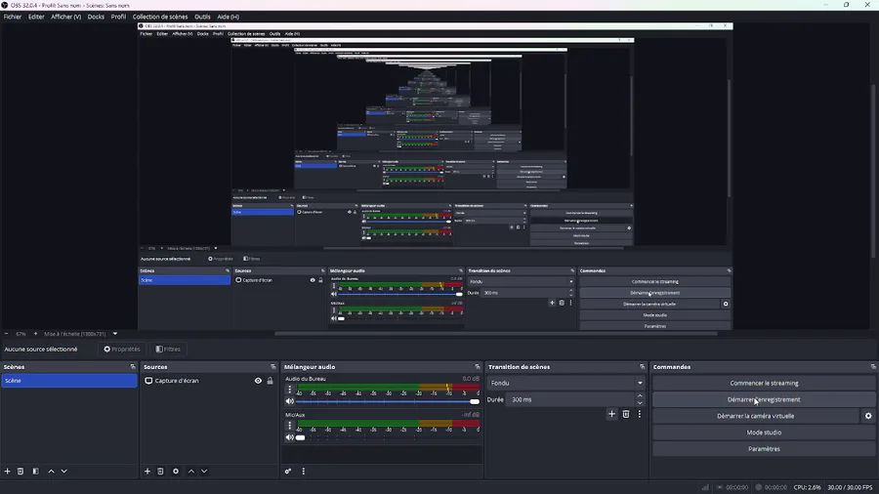Mute Audio du Bureau speaker icon

tap(290, 401)
